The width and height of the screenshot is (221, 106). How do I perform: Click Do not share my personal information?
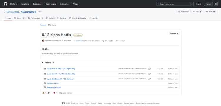click(148, 103)
